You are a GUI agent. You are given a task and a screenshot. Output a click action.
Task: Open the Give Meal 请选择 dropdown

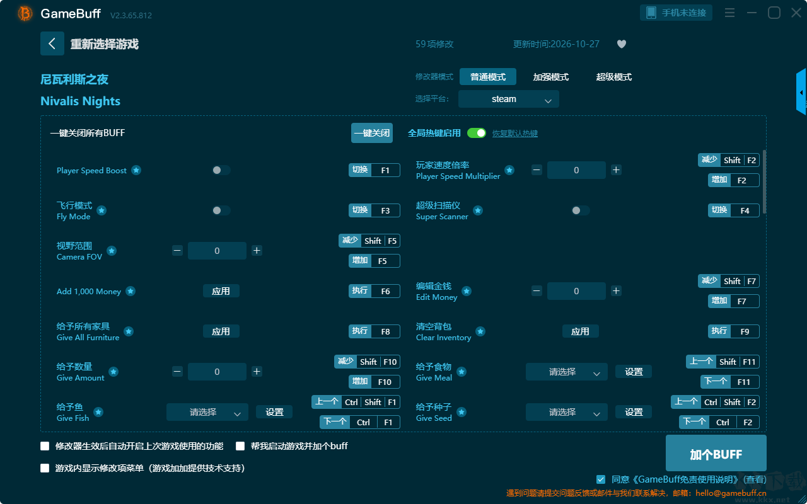(567, 372)
